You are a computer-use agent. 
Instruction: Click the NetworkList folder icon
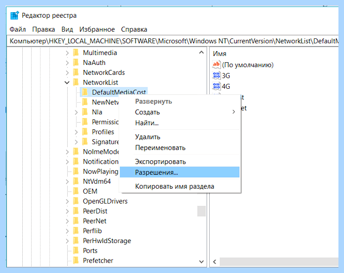pos(76,82)
